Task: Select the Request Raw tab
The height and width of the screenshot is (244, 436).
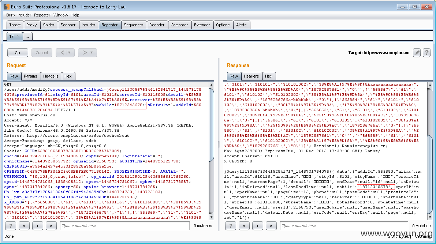Action: coord(14,76)
